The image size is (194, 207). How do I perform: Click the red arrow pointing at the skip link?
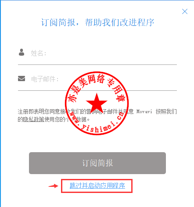click(54, 186)
